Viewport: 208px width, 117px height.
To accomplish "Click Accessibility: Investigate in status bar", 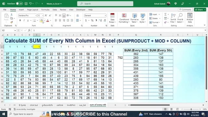I will pos(24,109).
